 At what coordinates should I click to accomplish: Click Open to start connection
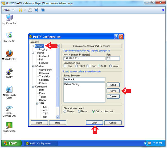[94, 123]
